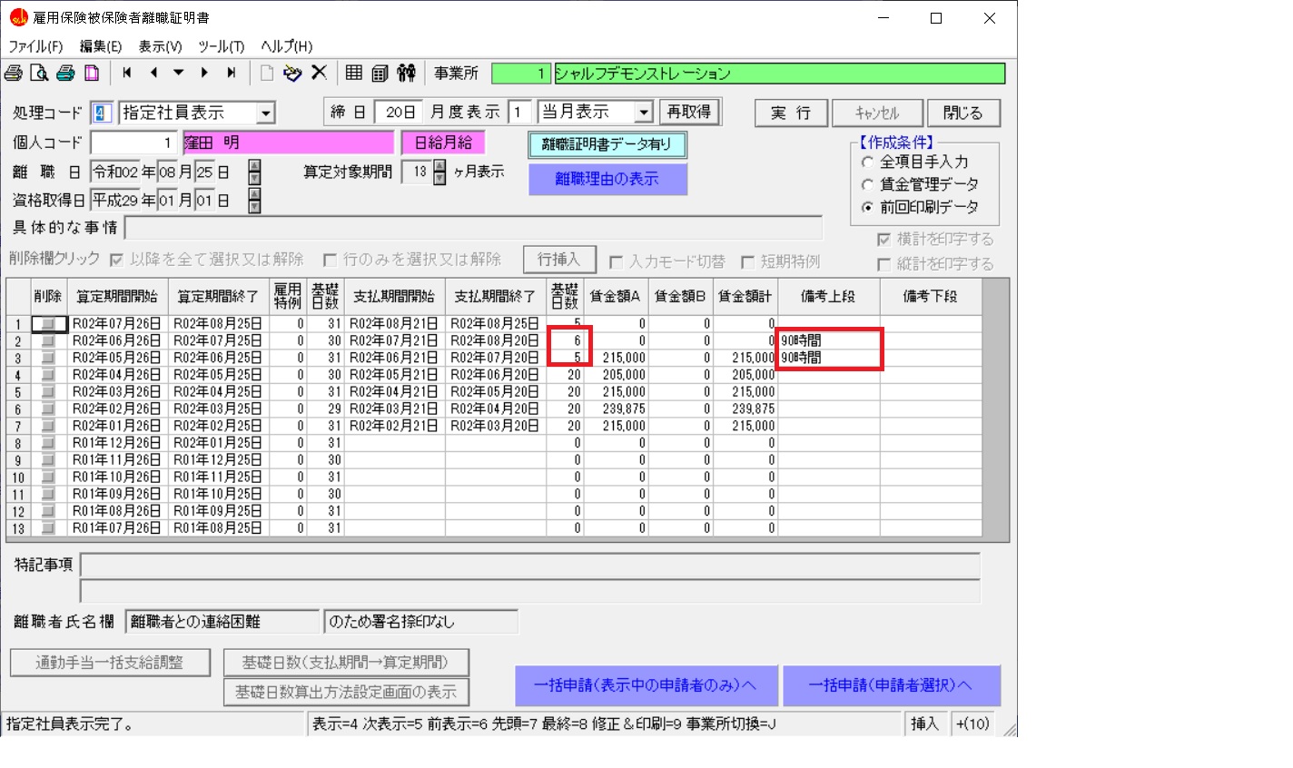Toggle 縦計を印字する checkbox

(x=883, y=264)
